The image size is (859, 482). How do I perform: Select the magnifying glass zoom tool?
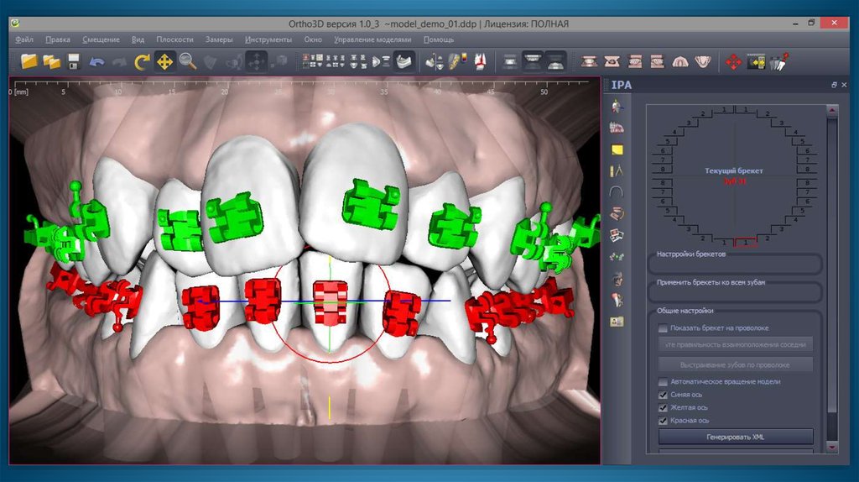[187, 61]
